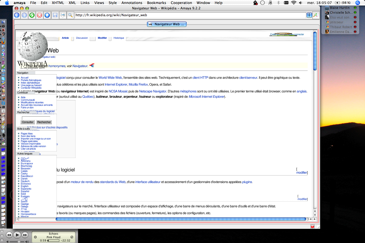
Task: Open the Accueil sidebar link
Action: (25, 78)
